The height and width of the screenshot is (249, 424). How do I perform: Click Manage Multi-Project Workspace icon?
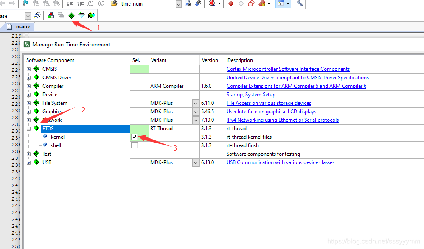61,15
